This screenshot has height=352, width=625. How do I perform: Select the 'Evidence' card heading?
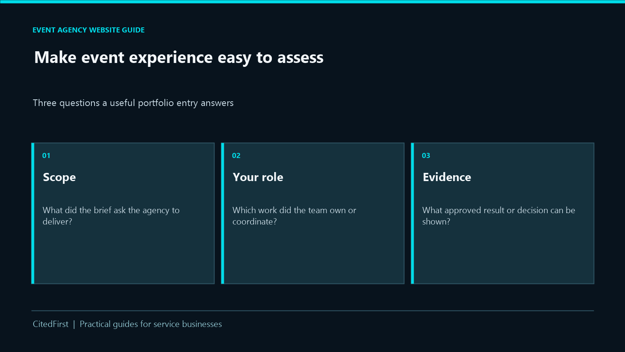point(447,177)
